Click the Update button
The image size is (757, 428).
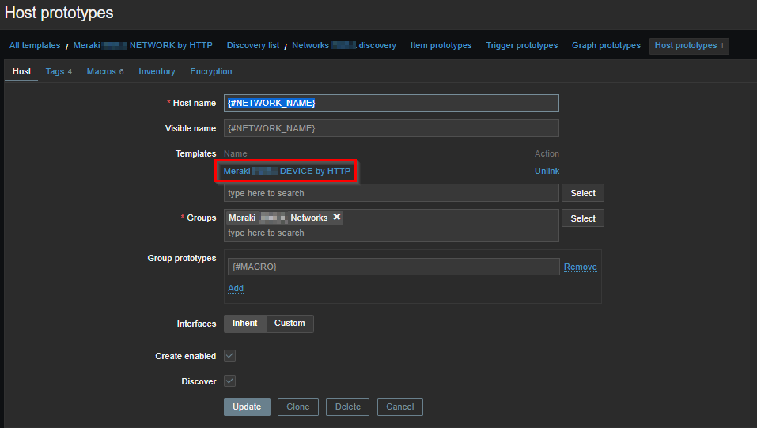[247, 407]
